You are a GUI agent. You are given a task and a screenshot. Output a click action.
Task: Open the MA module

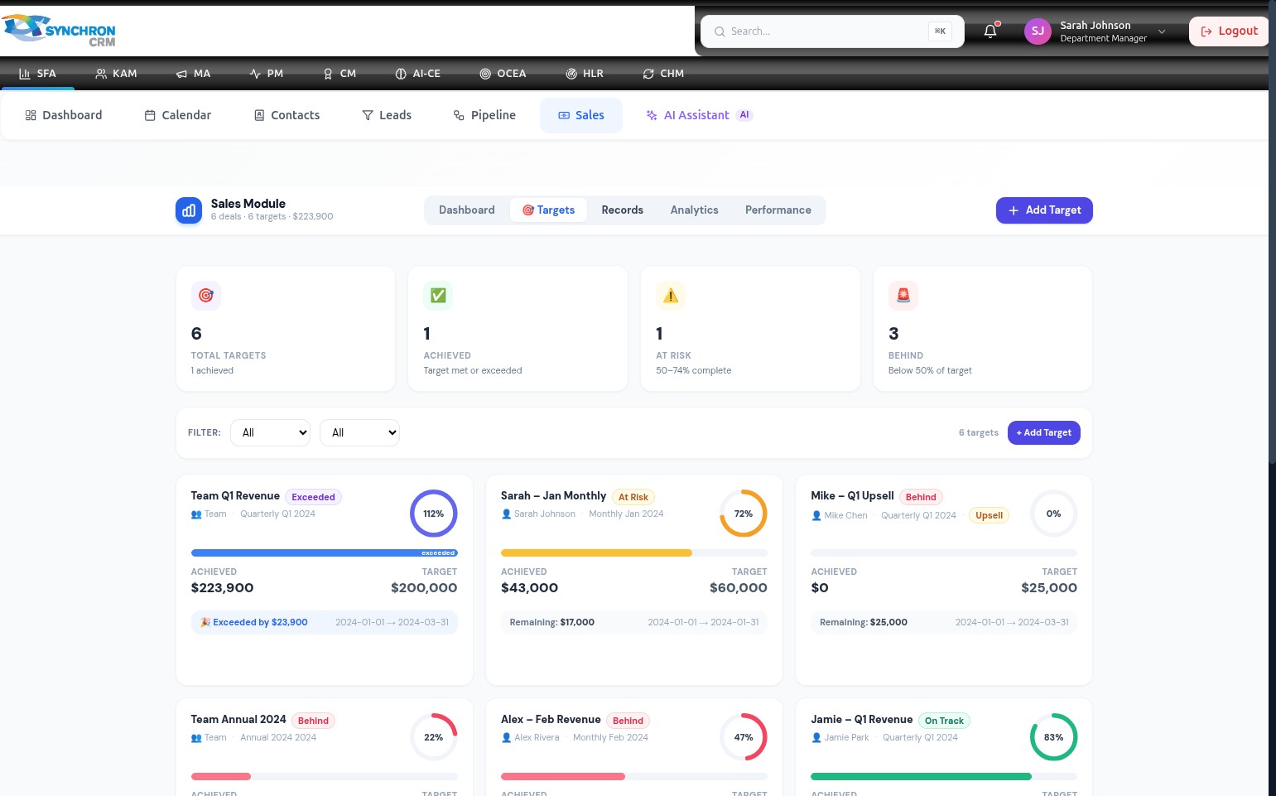193,74
